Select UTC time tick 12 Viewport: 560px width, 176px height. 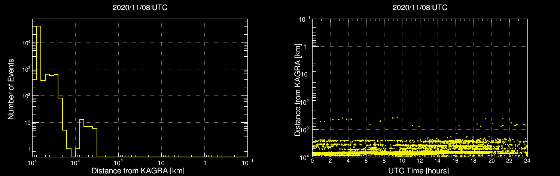tap(420, 161)
